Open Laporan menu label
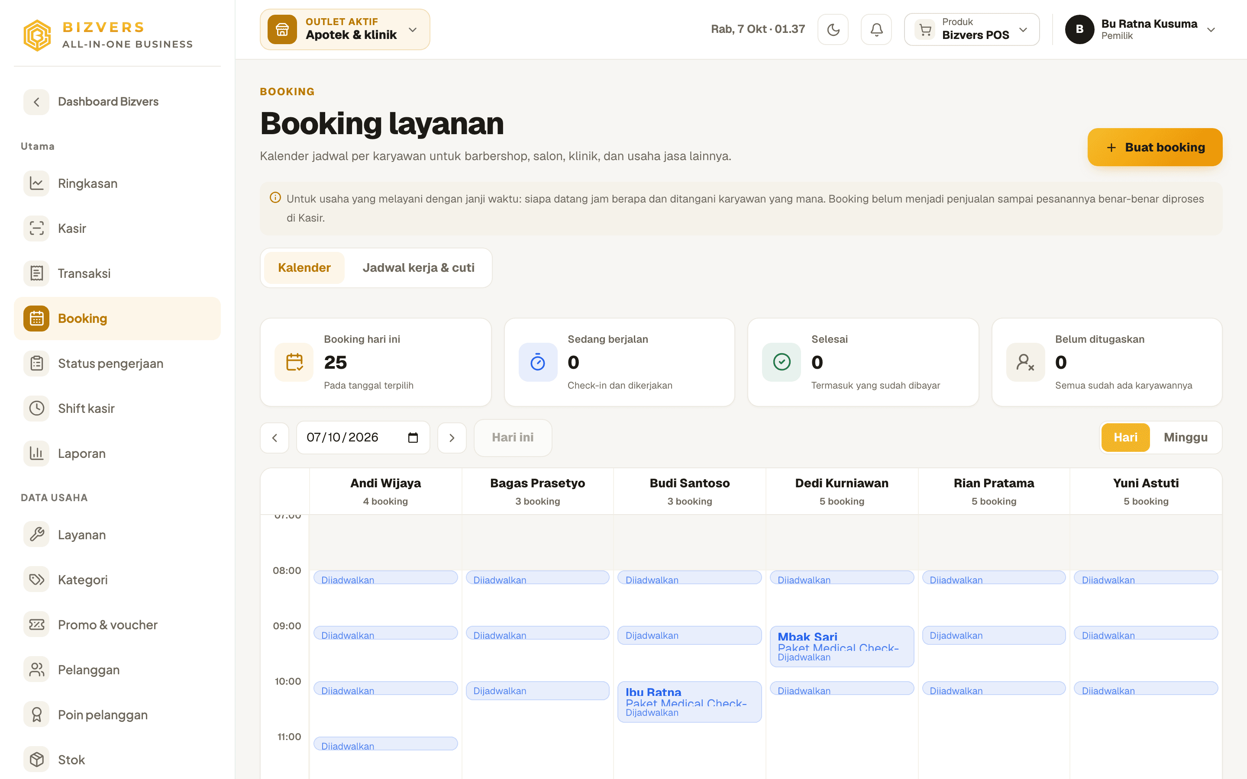The width and height of the screenshot is (1247, 779). coord(81,454)
